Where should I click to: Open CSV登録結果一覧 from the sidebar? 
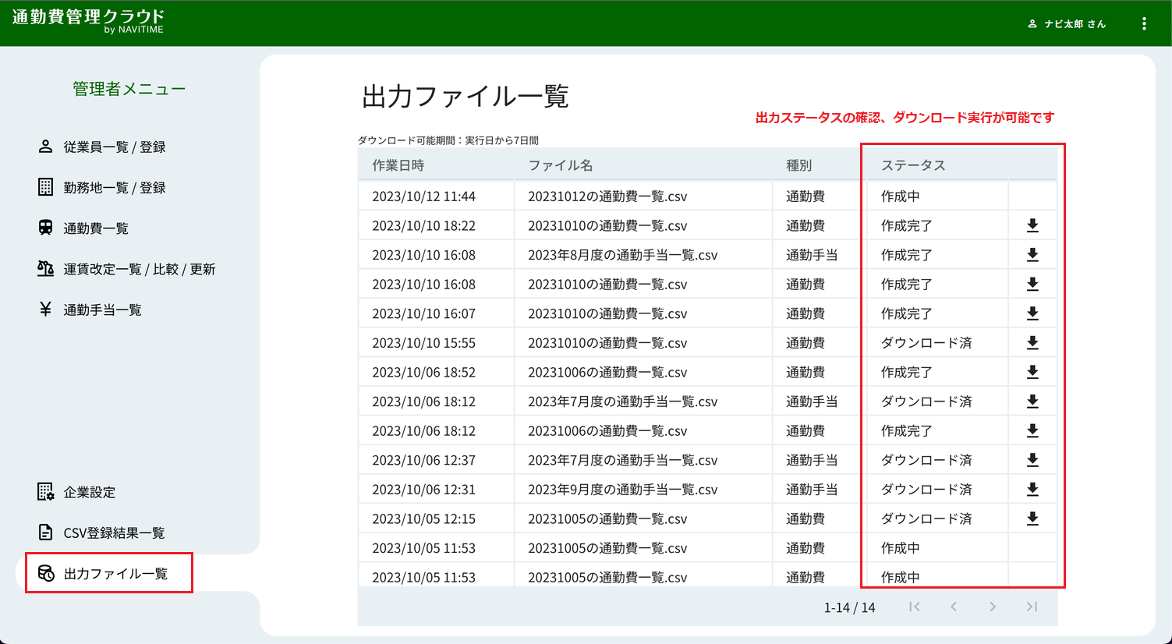101,533
